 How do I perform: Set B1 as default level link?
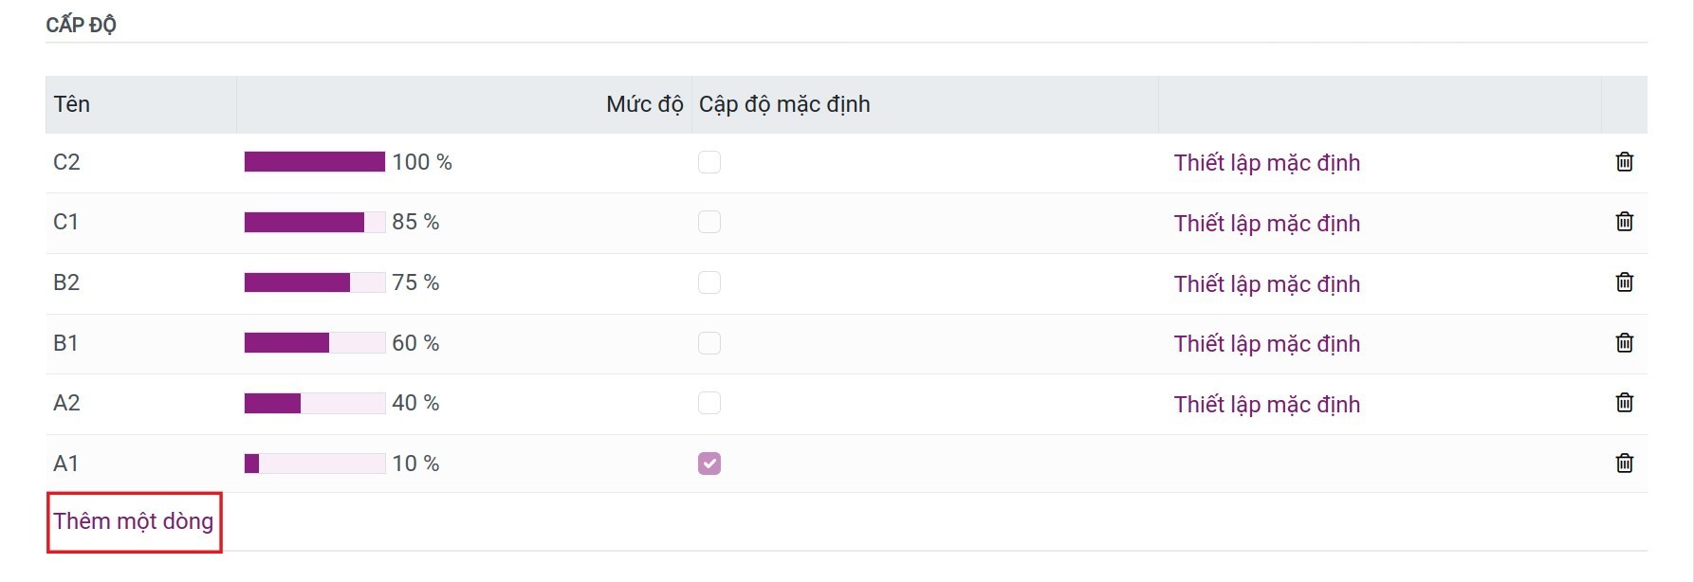(x=1266, y=344)
